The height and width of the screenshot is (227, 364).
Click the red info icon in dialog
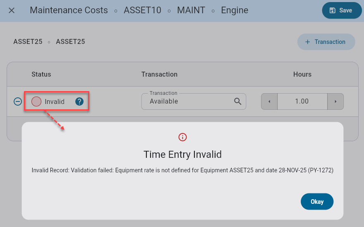tap(182, 137)
